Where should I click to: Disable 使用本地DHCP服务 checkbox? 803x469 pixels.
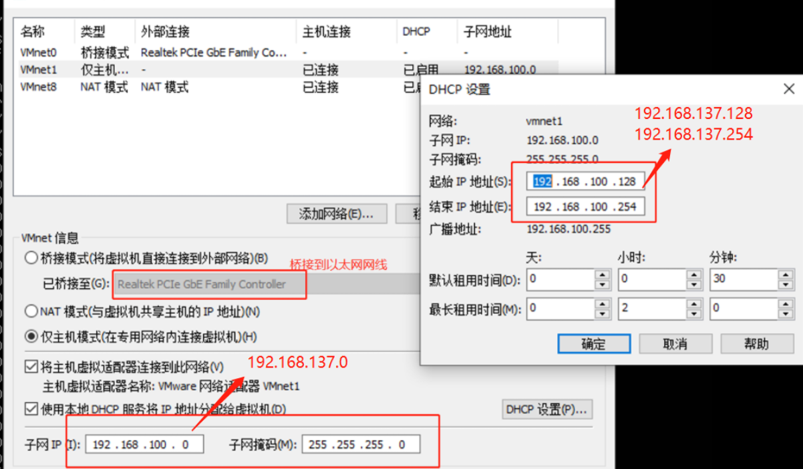point(31,410)
